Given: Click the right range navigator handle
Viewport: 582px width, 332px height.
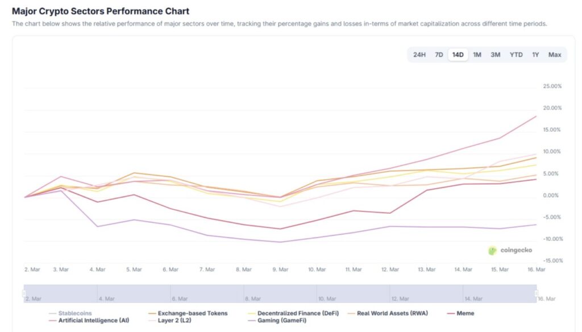Looking at the screenshot, I should coord(536,293).
